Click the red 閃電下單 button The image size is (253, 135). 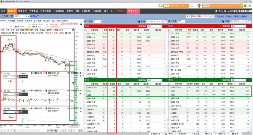[133, 11]
